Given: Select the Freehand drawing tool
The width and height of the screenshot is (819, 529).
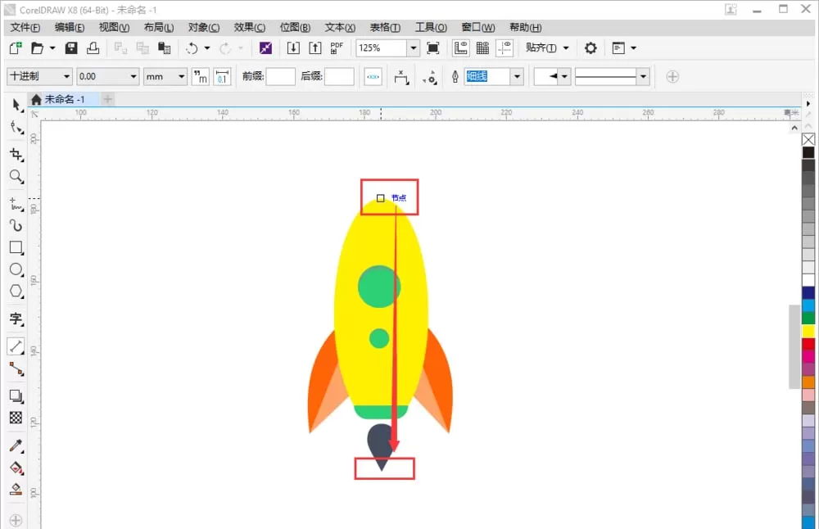Looking at the screenshot, I should point(16,204).
